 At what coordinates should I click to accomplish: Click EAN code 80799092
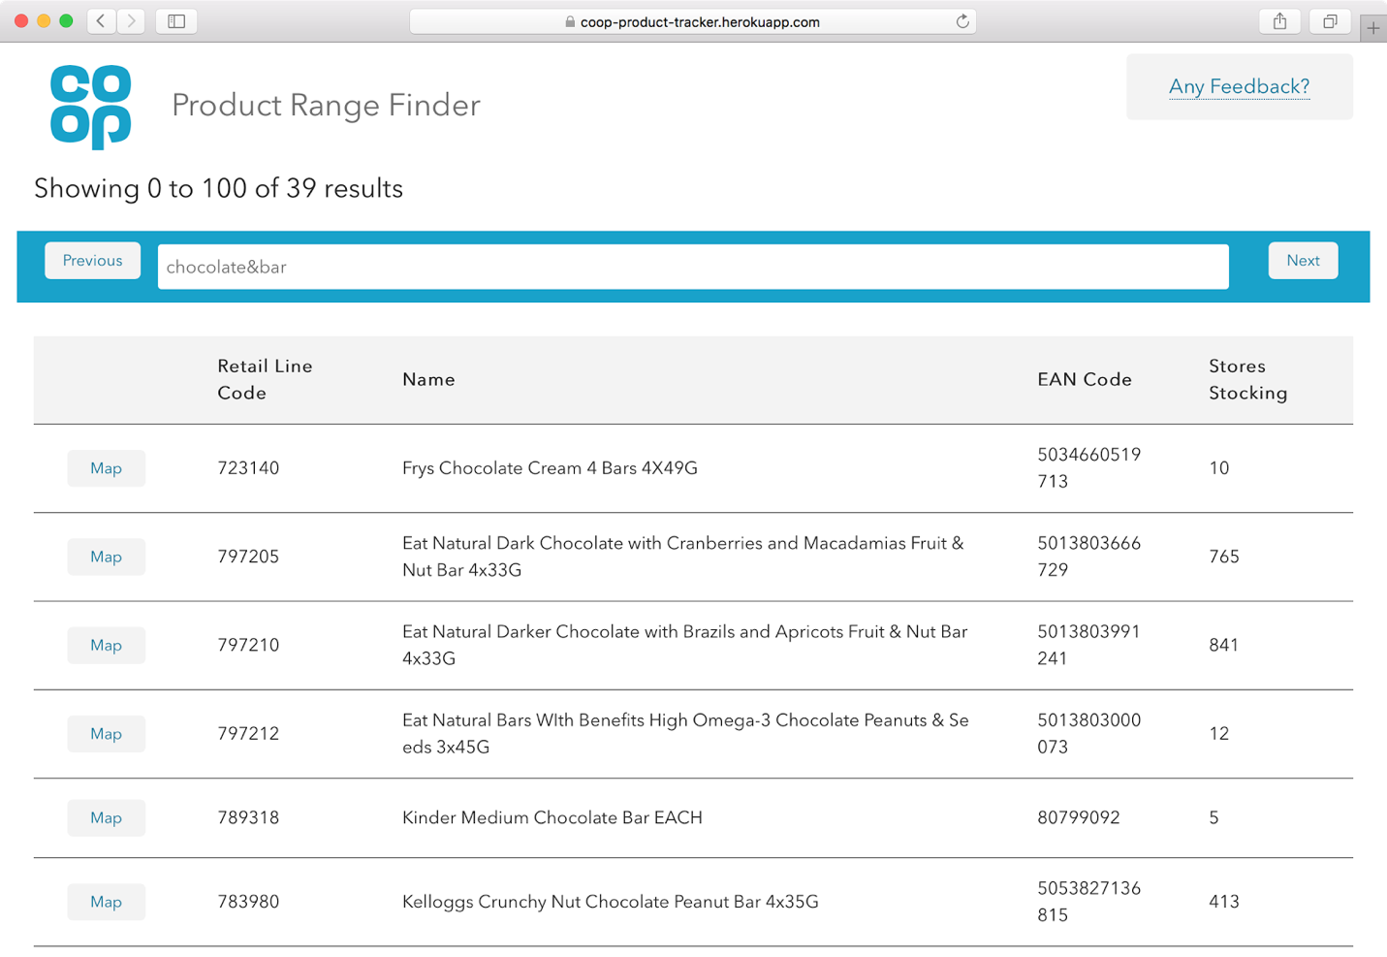pyautogui.click(x=1079, y=817)
